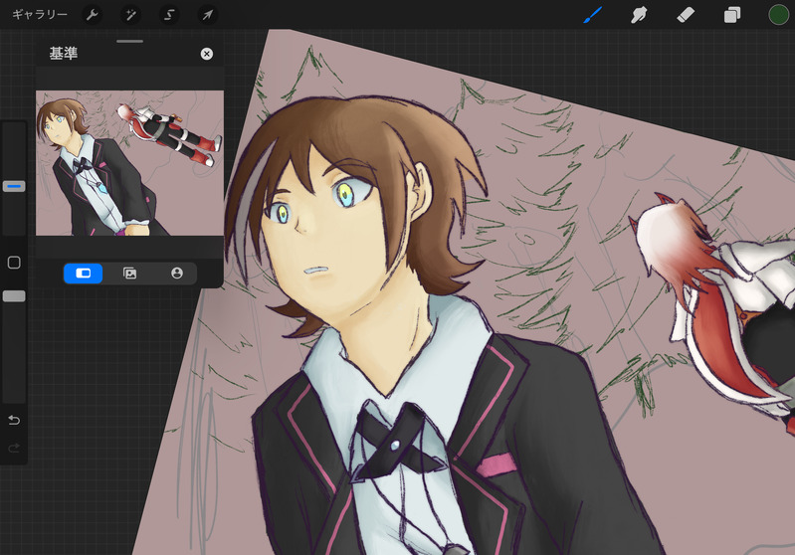This screenshot has height=555, width=795.
Task: Select the Selection S tool
Action: pyautogui.click(x=169, y=15)
